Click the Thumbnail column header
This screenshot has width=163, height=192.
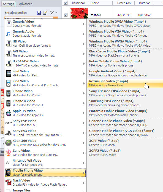[78, 3]
